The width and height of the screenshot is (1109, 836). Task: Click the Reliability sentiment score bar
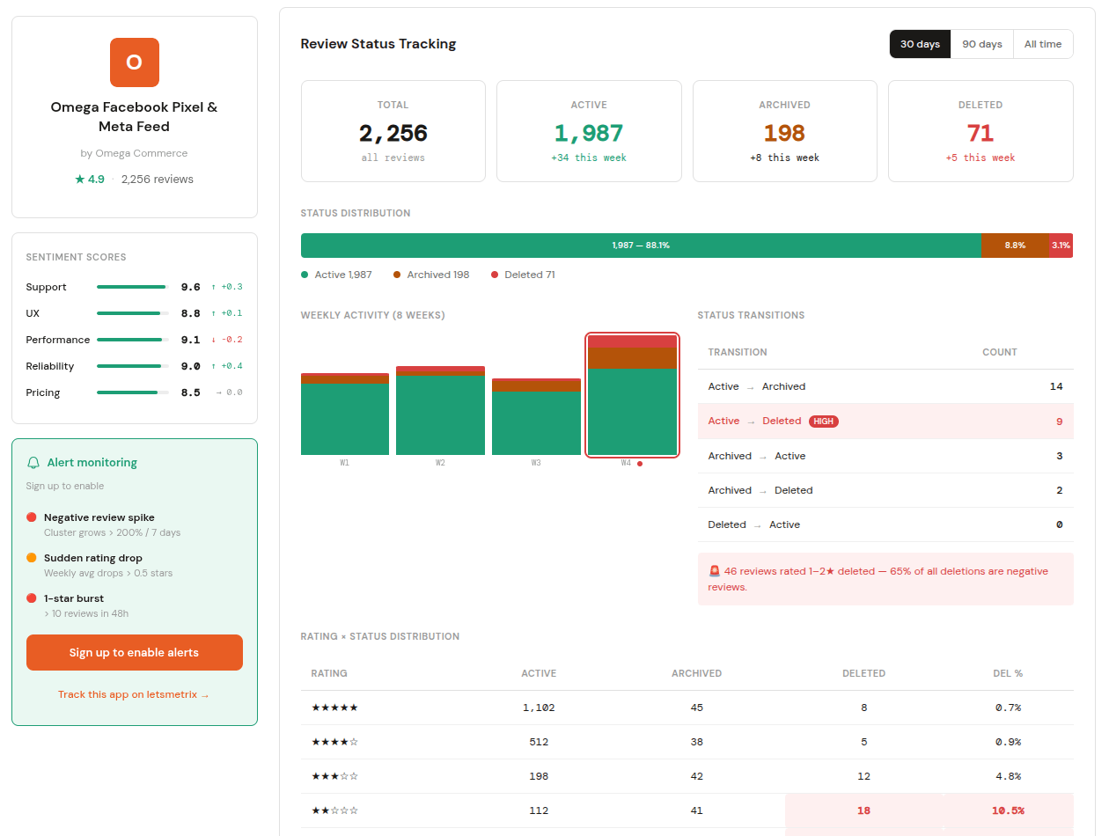(133, 366)
